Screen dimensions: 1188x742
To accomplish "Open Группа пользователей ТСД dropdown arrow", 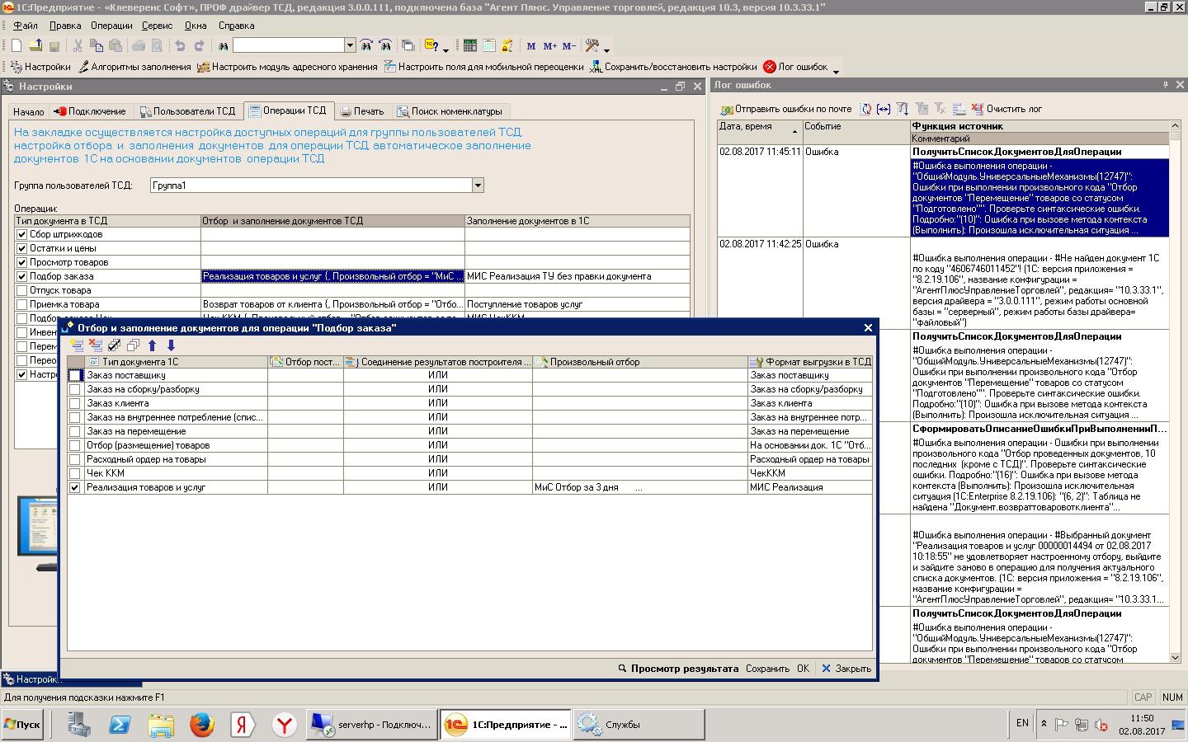I will [477, 185].
